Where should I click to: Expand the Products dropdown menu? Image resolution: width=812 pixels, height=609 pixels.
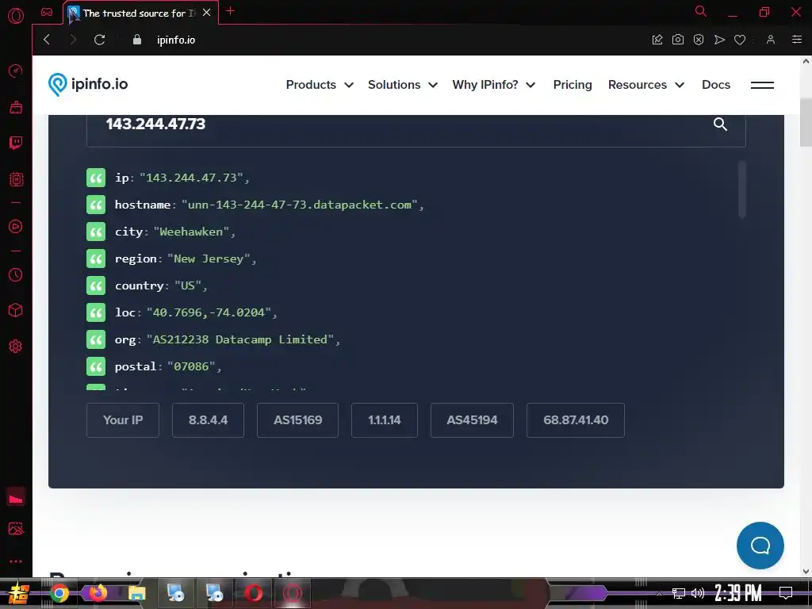coord(320,84)
